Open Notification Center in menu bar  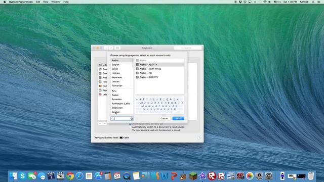[319, 2]
